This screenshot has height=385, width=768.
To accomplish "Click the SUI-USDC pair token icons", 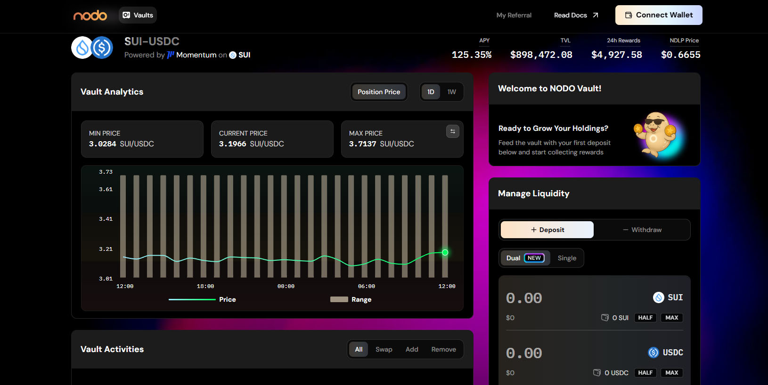I will [92, 48].
